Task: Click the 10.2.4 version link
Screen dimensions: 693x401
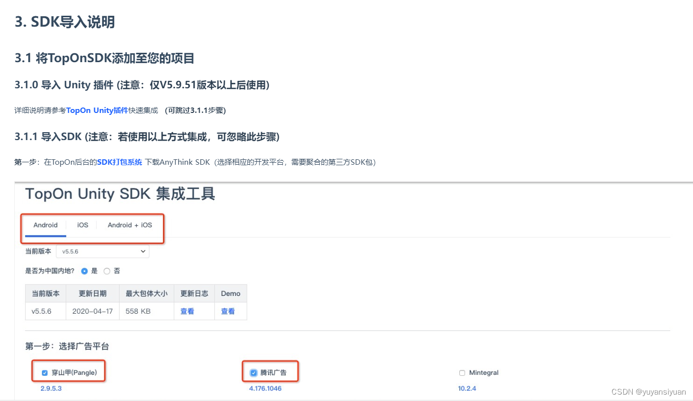Action: point(467,389)
